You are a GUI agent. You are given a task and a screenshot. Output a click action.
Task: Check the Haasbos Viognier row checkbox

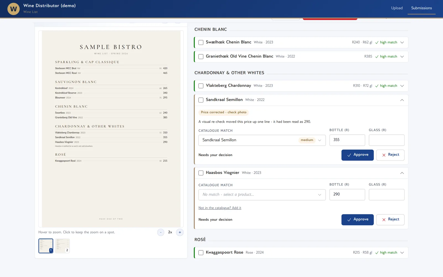[x=201, y=173]
